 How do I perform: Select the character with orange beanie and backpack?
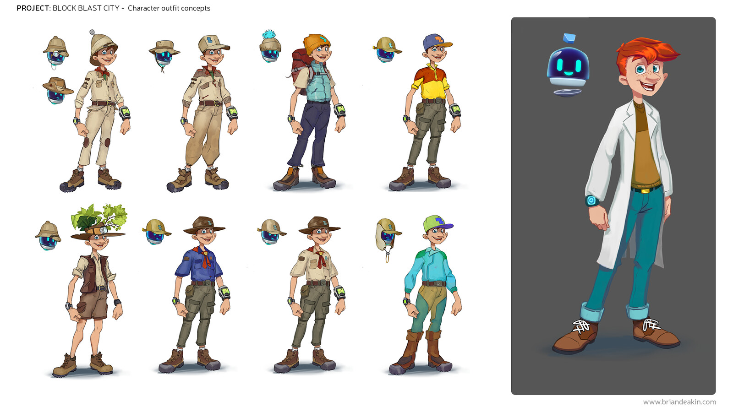point(311,112)
